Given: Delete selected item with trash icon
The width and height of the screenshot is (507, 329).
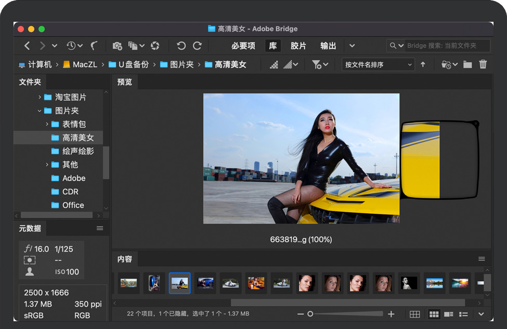Looking at the screenshot, I should tap(483, 65).
